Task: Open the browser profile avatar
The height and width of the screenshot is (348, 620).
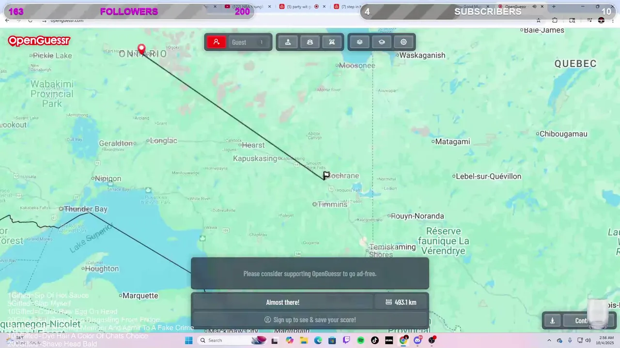Action: 601,20
